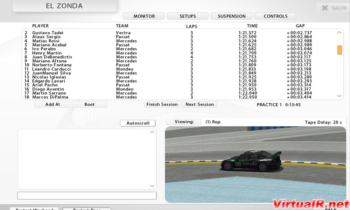Click the EL ZONDA track title
This screenshot has height=210, width=350.
coord(64,6)
